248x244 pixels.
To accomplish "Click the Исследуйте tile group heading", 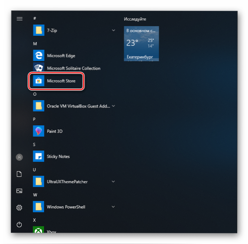I will tap(135, 19).
